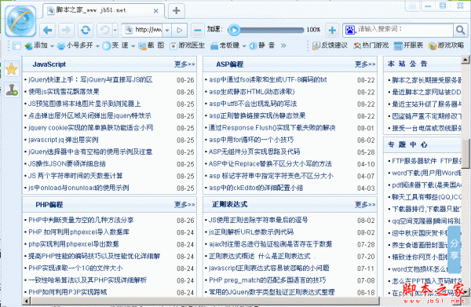Open 热门游戏 from the toolbar
The image size is (471, 307).
(x=371, y=46)
